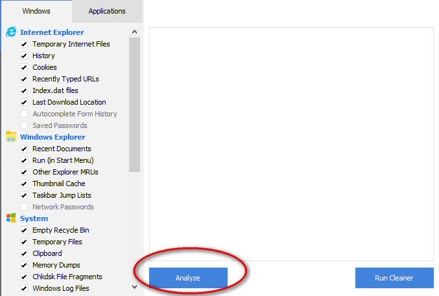This screenshot has width=439, height=296.
Task: Click the Empty Recycle Bin label
Action: [61, 230]
